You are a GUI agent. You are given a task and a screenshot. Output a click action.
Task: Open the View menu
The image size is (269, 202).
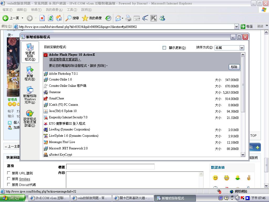tap(36, 10)
